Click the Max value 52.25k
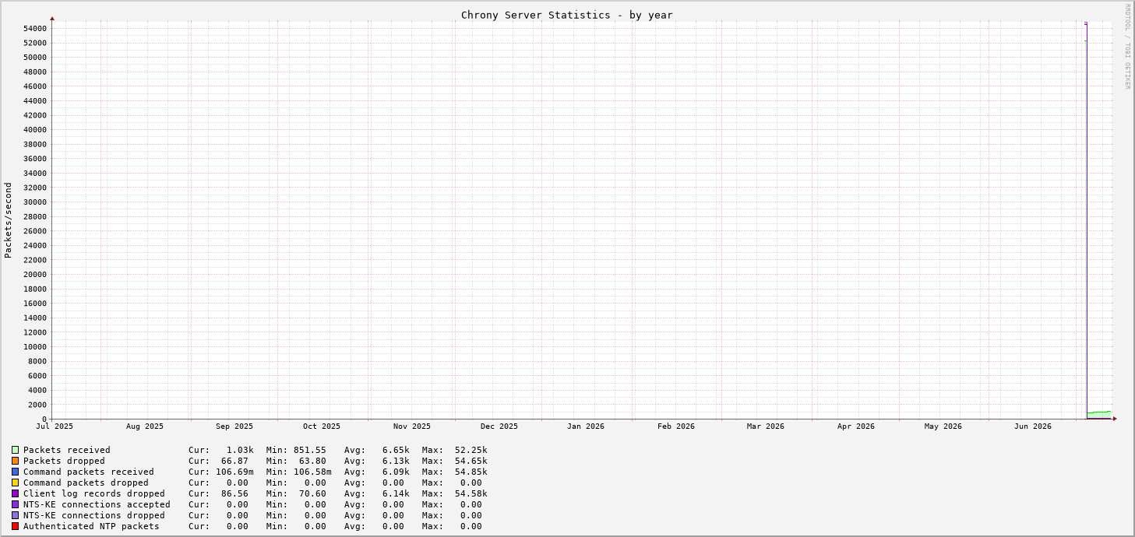1135x537 pixels. (471, 450)
